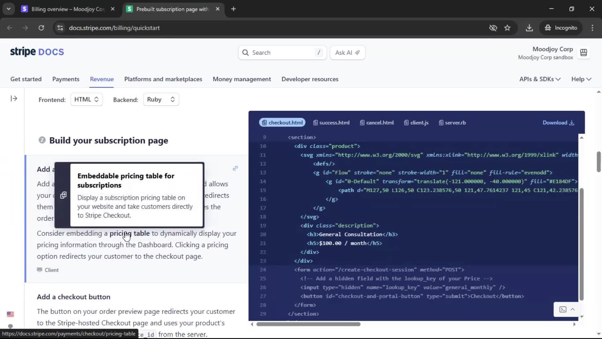
Task: Click the terminal console icon below code
Action: pos(563,309)
